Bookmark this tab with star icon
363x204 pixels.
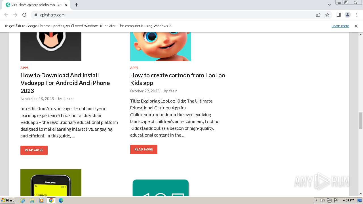point(327,15)
